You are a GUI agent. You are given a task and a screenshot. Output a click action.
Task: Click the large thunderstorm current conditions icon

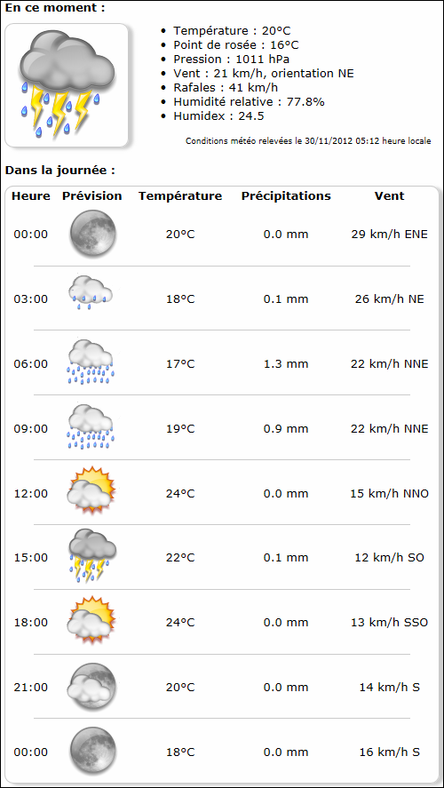point(67,85)
